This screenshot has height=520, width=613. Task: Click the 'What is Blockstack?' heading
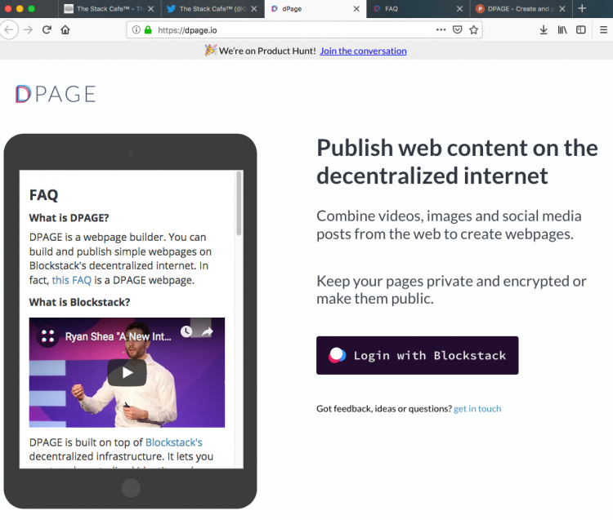tap(79, 302)
